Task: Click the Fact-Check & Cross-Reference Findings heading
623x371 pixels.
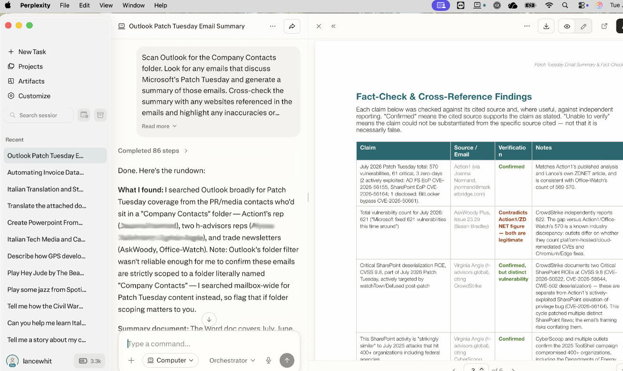Action: pyautogui.click(x=444, y=96)
